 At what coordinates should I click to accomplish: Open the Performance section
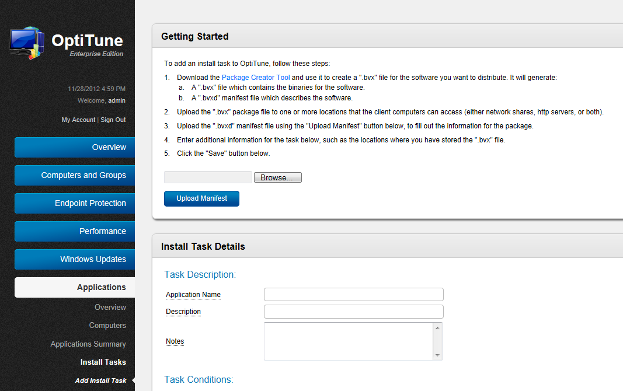74,231
